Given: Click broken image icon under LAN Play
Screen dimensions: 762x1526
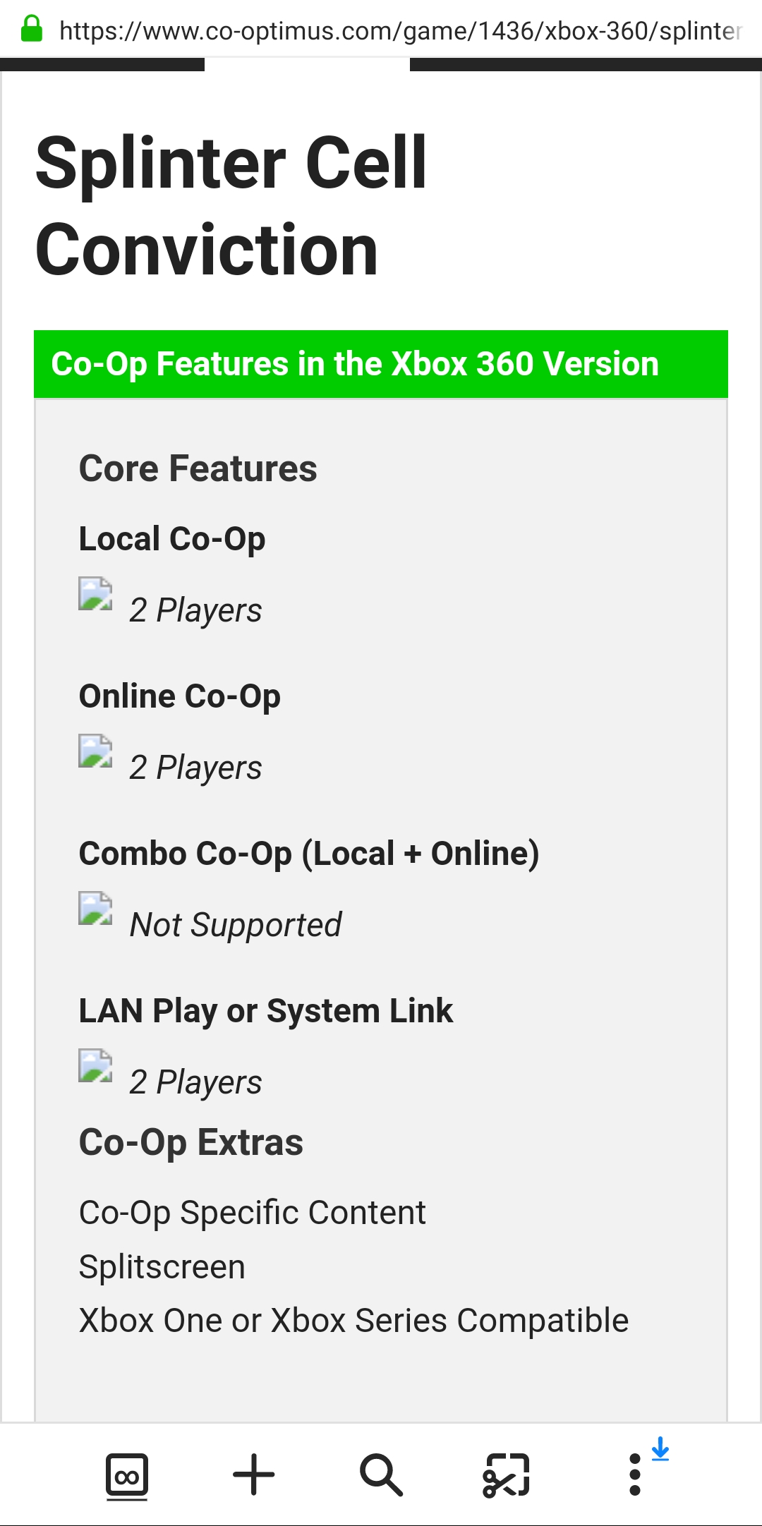Looking at the screenshot, I should [x=95, y=1065].
